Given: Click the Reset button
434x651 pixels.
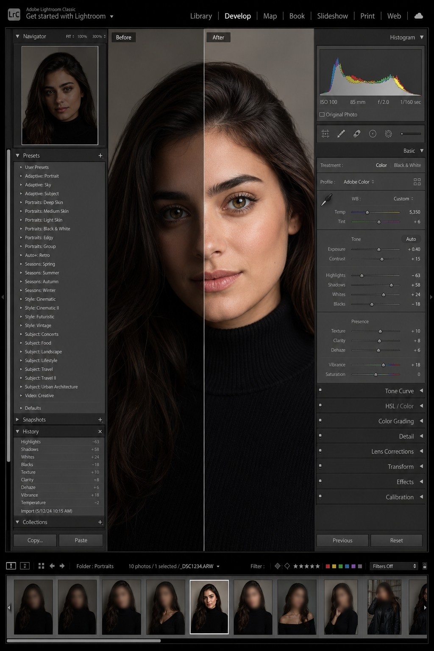Looking at the screenshot, I should [x=396, y=540].
